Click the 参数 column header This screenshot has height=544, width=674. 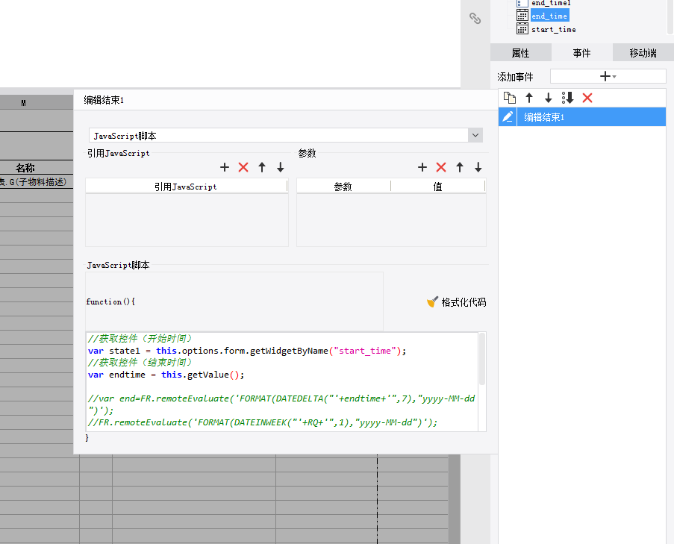point(343,187)
